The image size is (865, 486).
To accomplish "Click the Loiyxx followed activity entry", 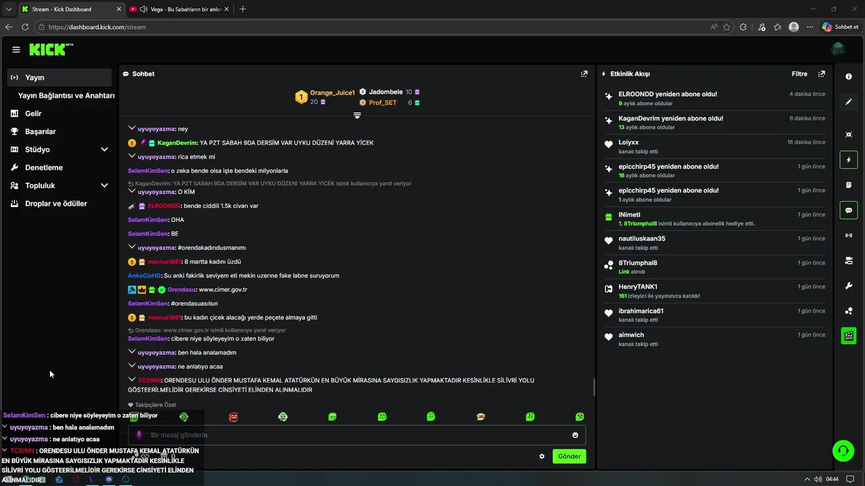I will [715, 146].
